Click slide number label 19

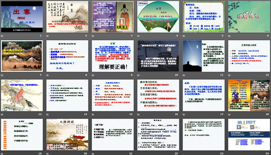pos(40,154)
